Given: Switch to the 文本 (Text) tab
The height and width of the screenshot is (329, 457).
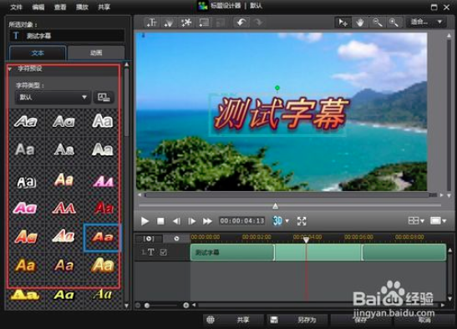Looking at the screenshot, I should 38,53.
